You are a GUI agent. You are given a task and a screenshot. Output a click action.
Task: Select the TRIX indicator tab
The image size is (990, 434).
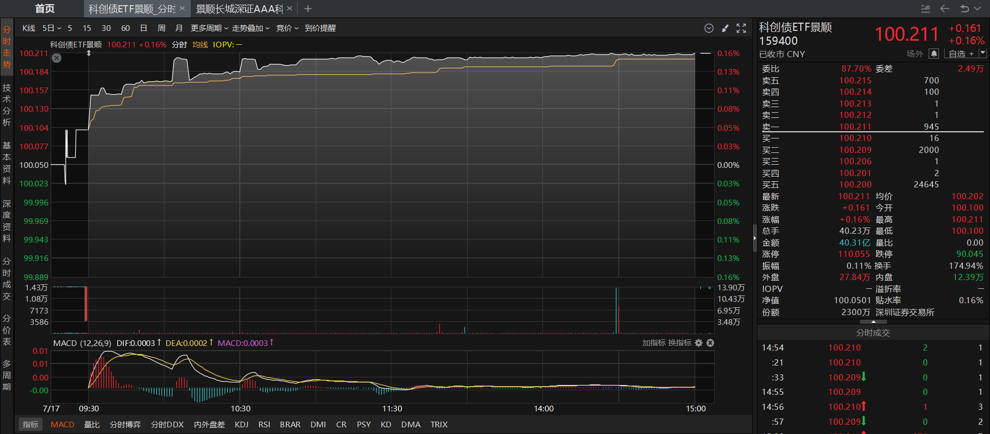439,425
